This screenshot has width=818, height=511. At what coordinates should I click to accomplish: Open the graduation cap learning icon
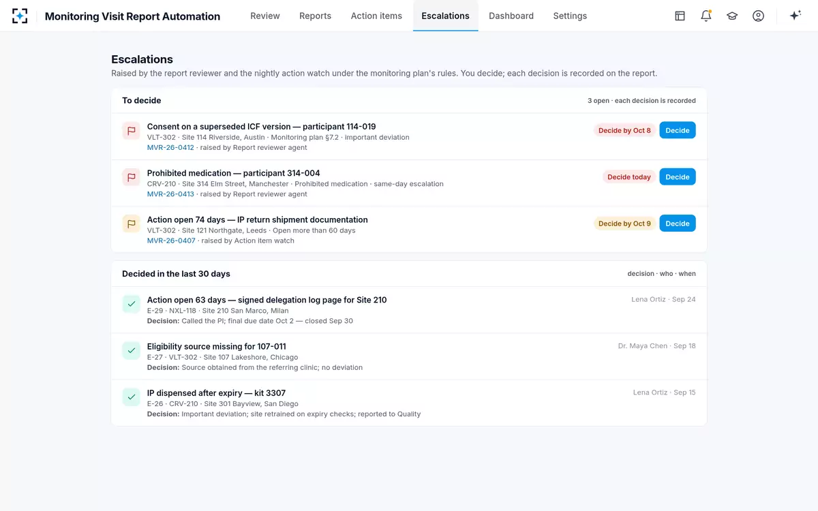[732, 16]
